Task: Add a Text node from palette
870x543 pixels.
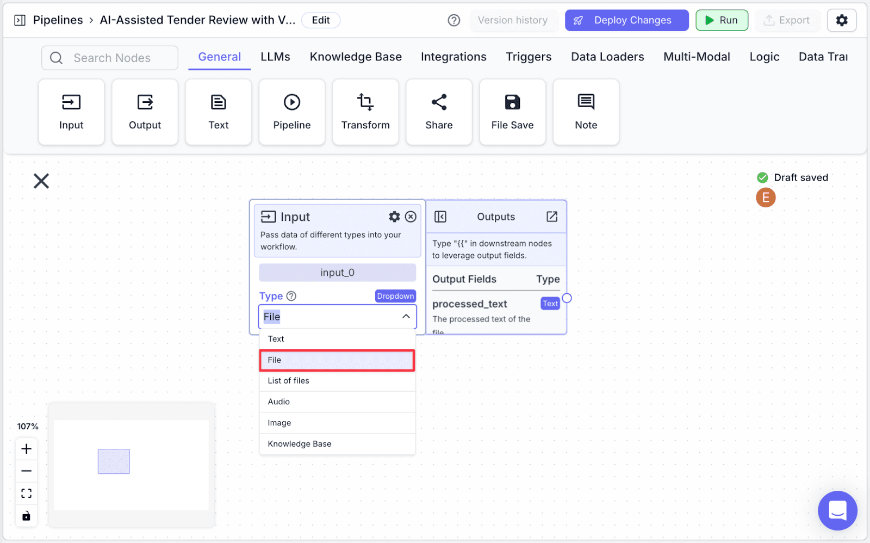Action: tap(219, 112)
